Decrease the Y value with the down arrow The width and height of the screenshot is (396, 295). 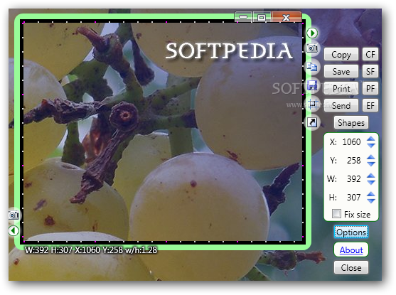(370, 163)
